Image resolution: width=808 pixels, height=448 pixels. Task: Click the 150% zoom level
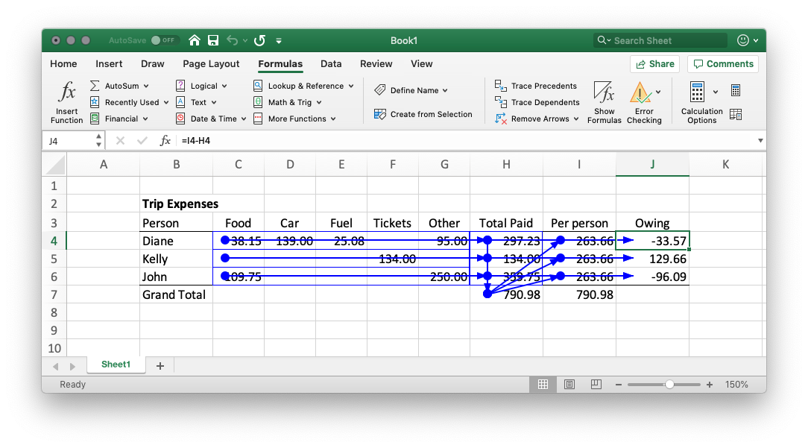tap(736, 385)
